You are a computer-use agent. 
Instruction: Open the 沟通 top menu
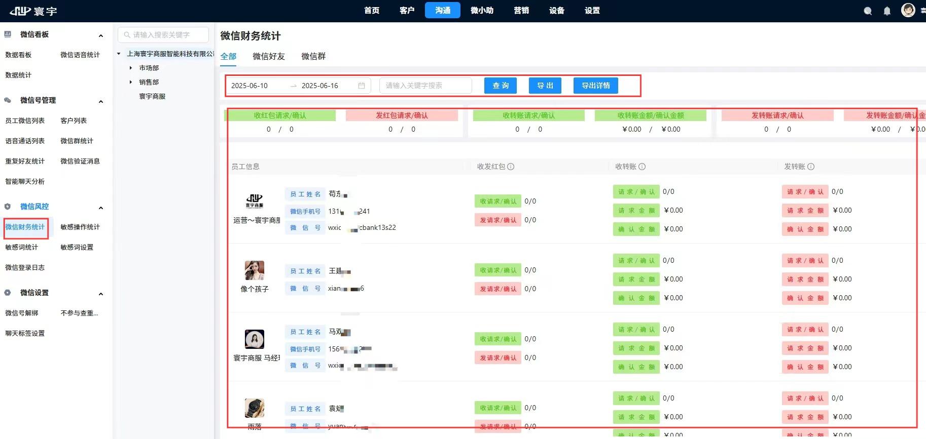click(443, 11)
